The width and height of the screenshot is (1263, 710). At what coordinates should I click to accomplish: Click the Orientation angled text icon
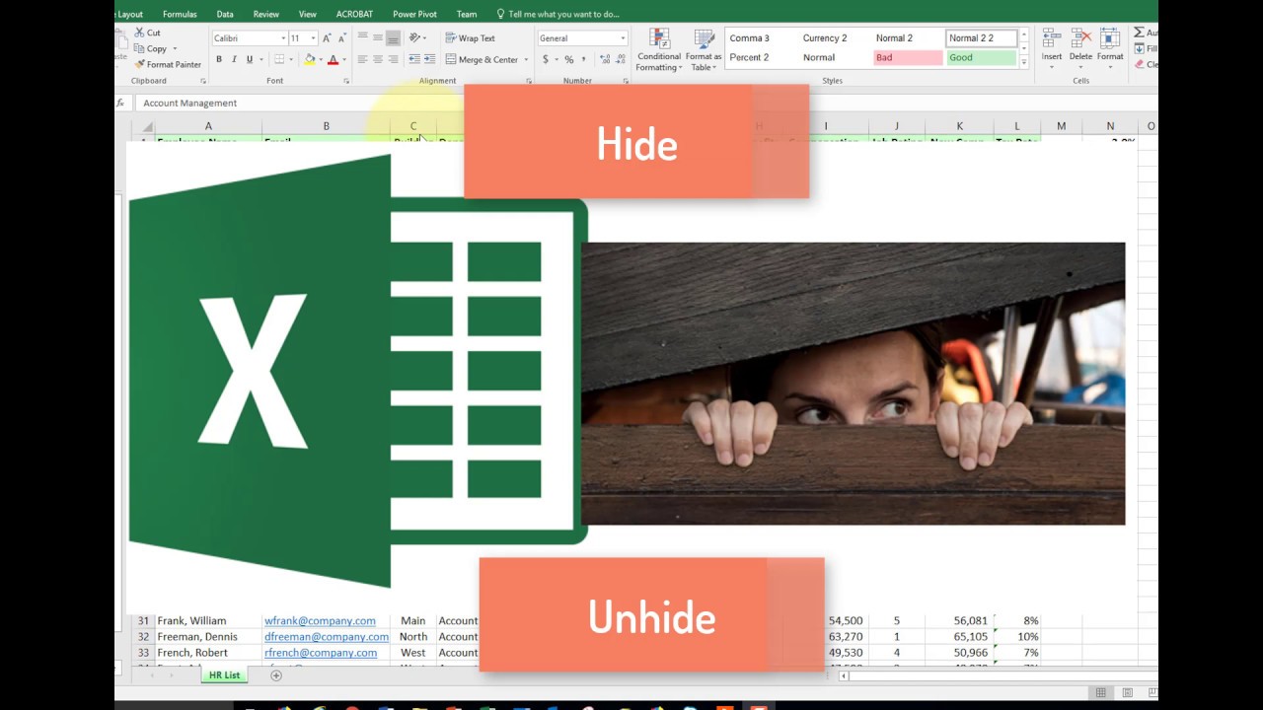coord(416,37)
